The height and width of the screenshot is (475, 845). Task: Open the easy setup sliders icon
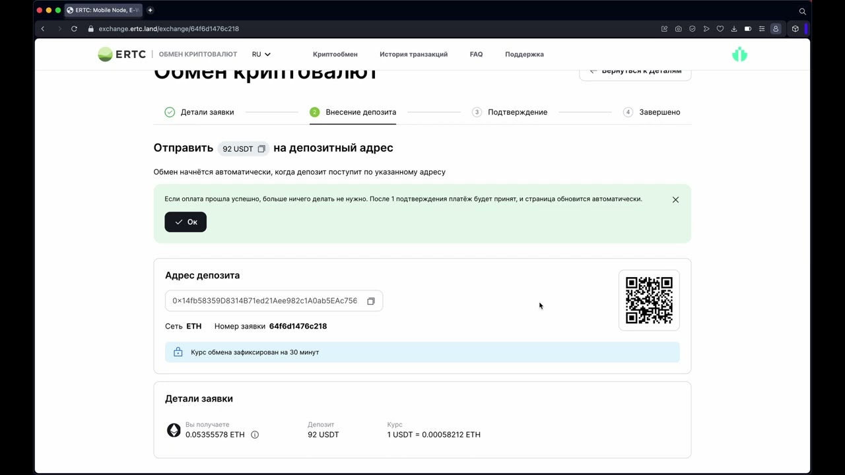pos(762,29)
